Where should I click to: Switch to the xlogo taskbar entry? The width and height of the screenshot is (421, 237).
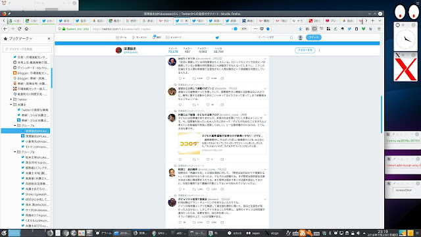pyautogui.click(x=272, y=233)
